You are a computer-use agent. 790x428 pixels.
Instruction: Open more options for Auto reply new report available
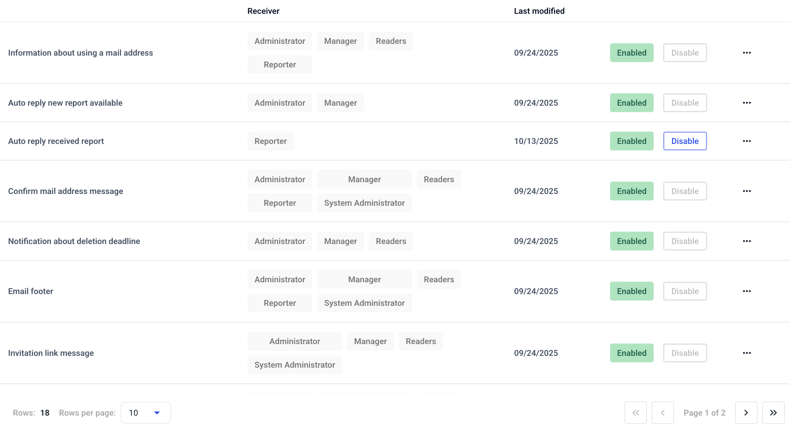pos(746,103)
